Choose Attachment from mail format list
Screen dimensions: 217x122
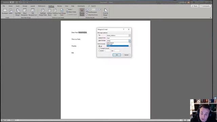coord(118,43)
